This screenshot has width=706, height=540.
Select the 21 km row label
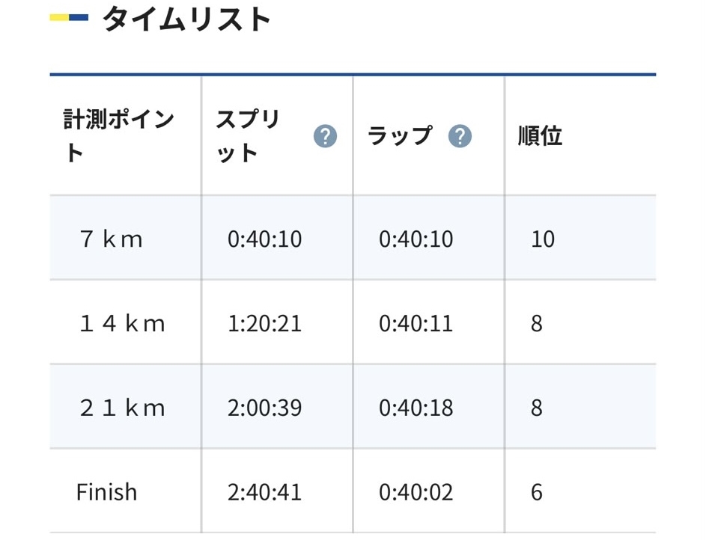click(x=122, y=408)
